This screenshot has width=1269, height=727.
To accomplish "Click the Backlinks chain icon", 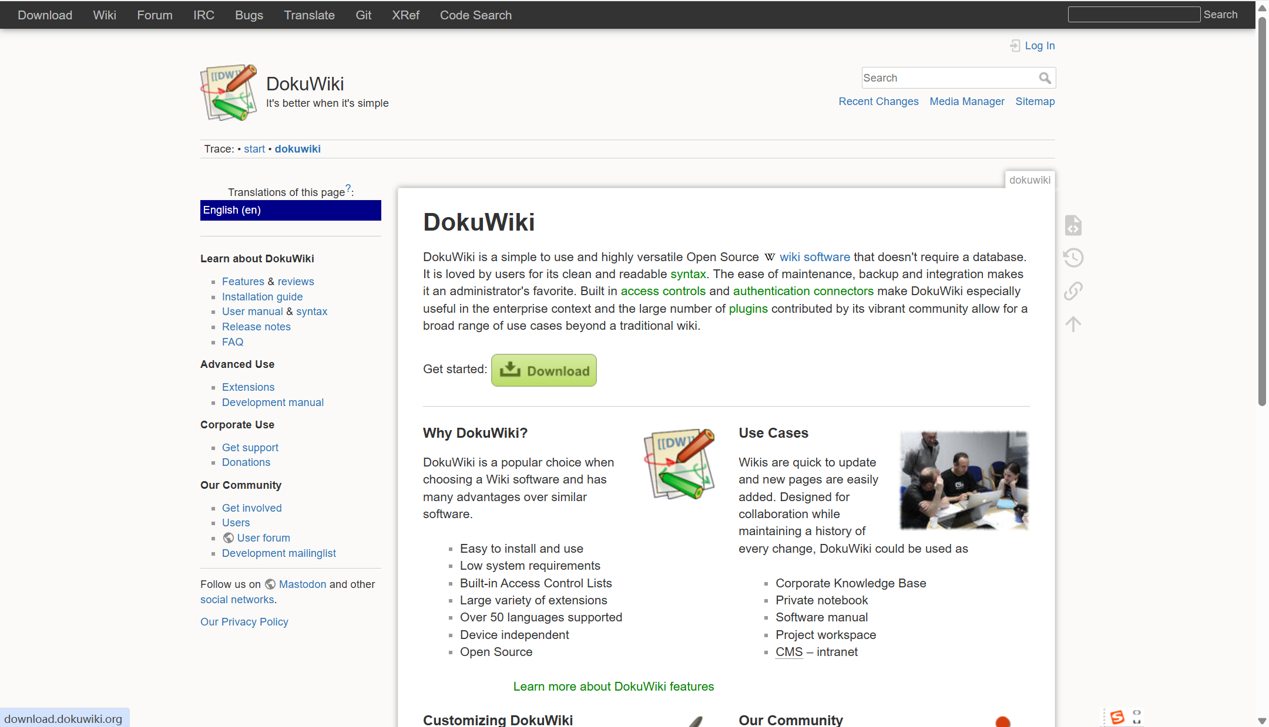I will coord(1073,291).
